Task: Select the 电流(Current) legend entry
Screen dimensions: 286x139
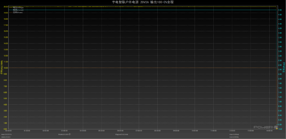Action: coord(18,10)
